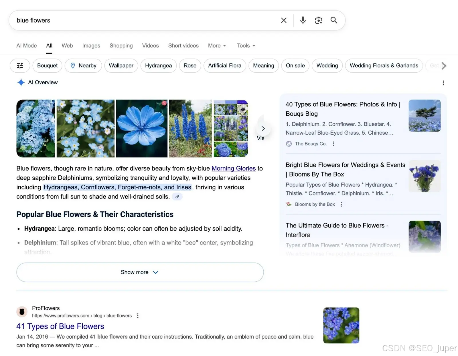This screenshot has height=356, width=458.
Task: Click the Hydrangea bullet description
Action: pyautogui.click(x=133, y=229)
